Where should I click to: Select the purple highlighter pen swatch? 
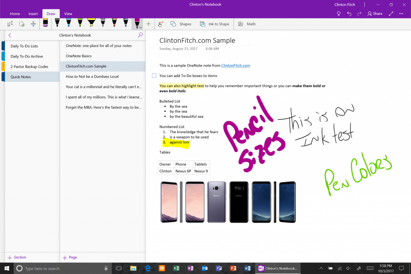138,23
